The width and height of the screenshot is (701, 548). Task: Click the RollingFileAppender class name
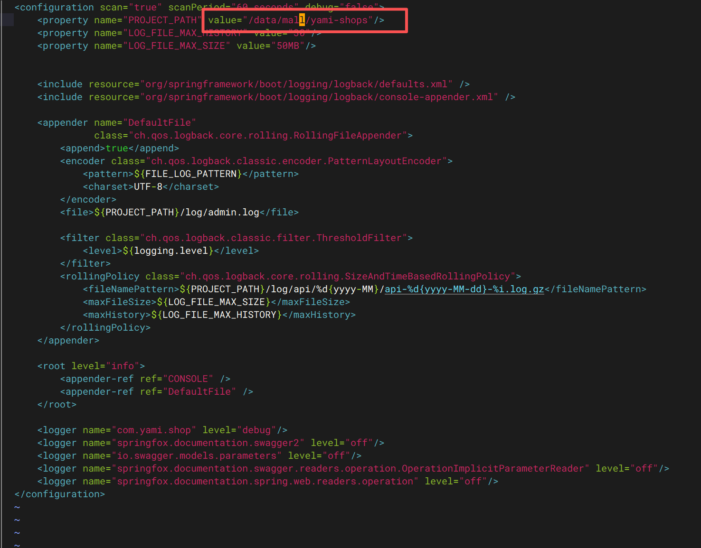click(348, 136)
